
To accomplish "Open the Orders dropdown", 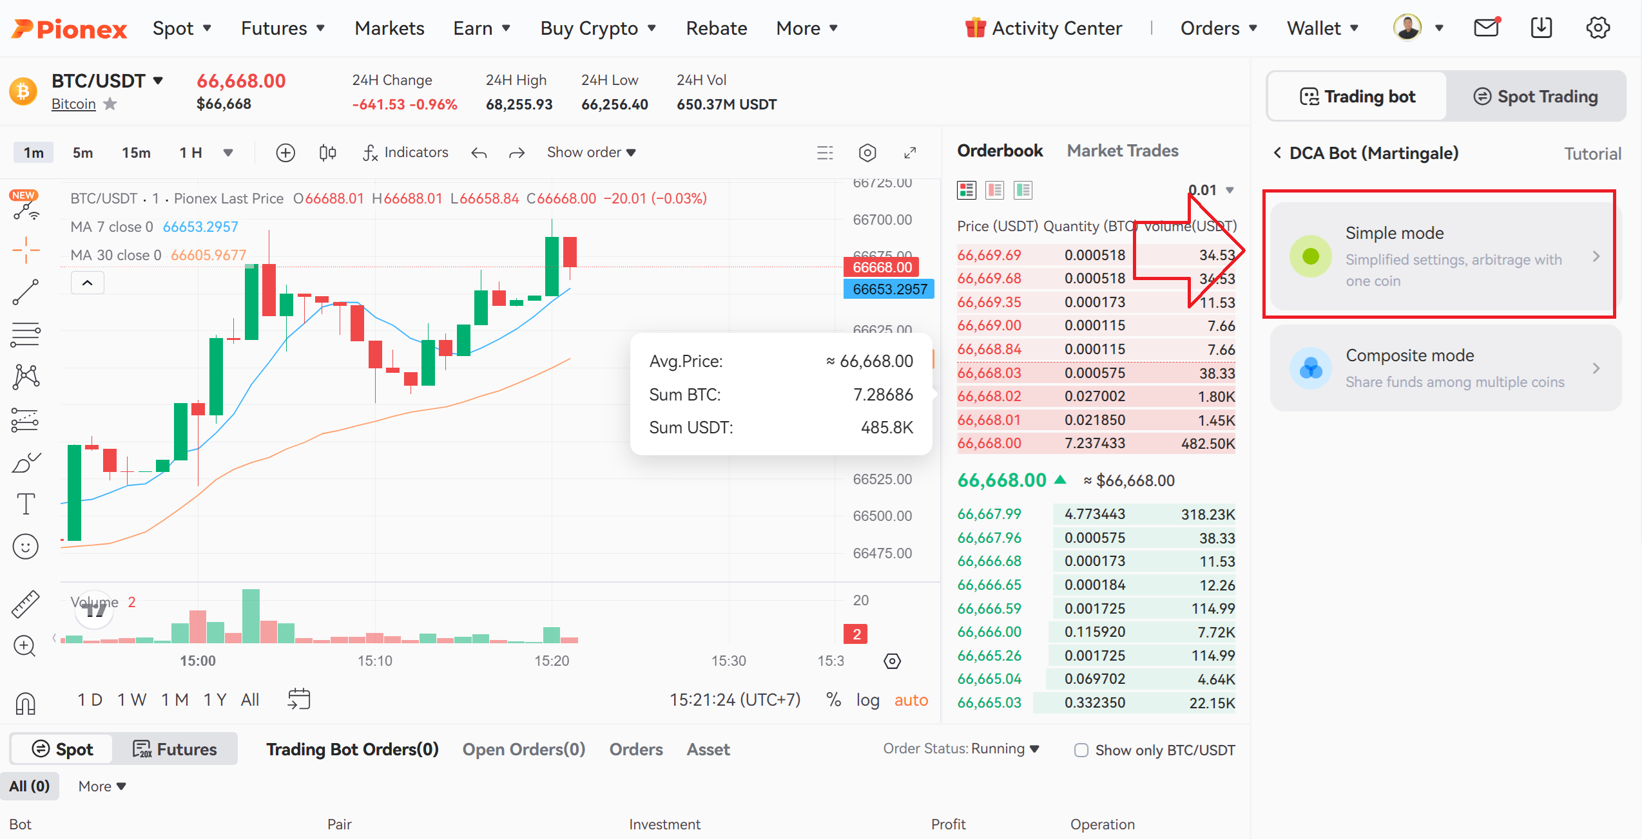I will 1219,28.
